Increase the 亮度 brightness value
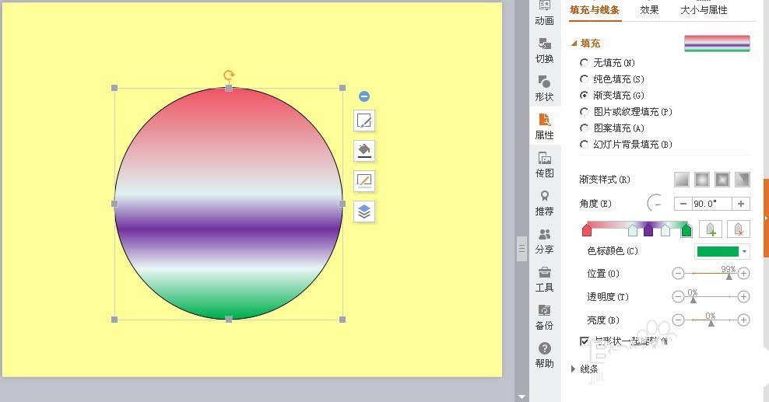This screenshot has height=402, width=769. [x=743, y=320]
